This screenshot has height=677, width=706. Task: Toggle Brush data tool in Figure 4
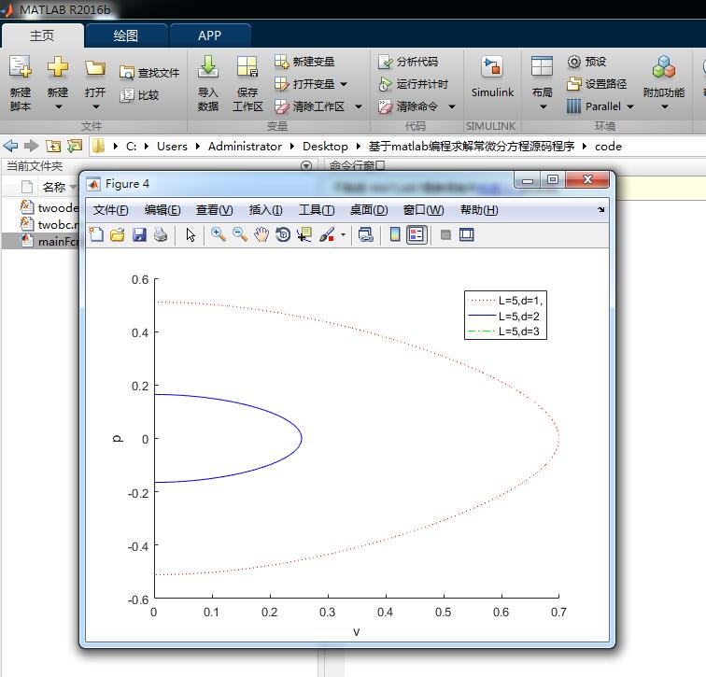click(x=327, y=234)
